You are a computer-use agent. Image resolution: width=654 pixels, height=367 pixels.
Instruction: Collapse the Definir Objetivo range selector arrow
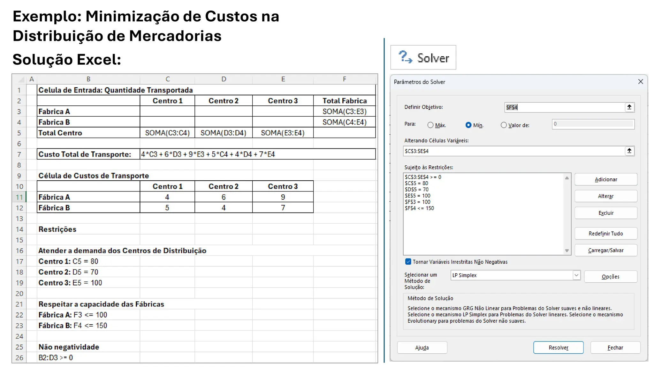tap(629, 107)
